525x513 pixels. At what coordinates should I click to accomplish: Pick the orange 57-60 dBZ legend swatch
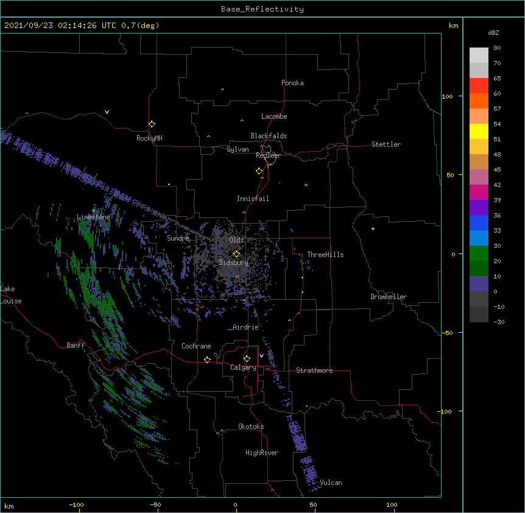point(479,101)
